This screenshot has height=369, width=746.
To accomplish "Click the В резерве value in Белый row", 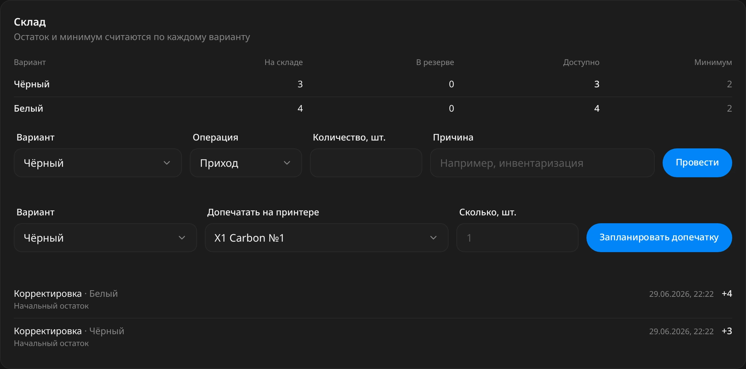I will [451, 109].
